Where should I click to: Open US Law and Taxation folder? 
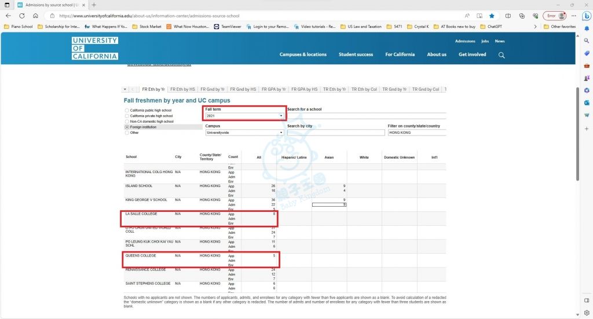361,27
